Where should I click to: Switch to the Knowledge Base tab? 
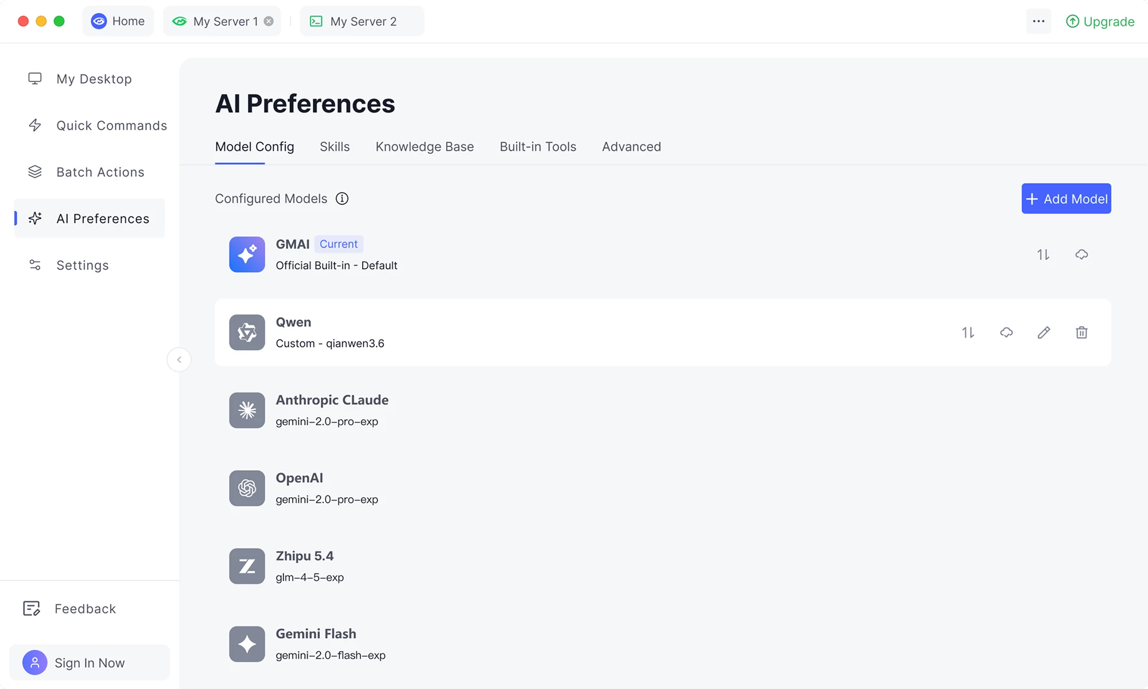click(425, 147)
